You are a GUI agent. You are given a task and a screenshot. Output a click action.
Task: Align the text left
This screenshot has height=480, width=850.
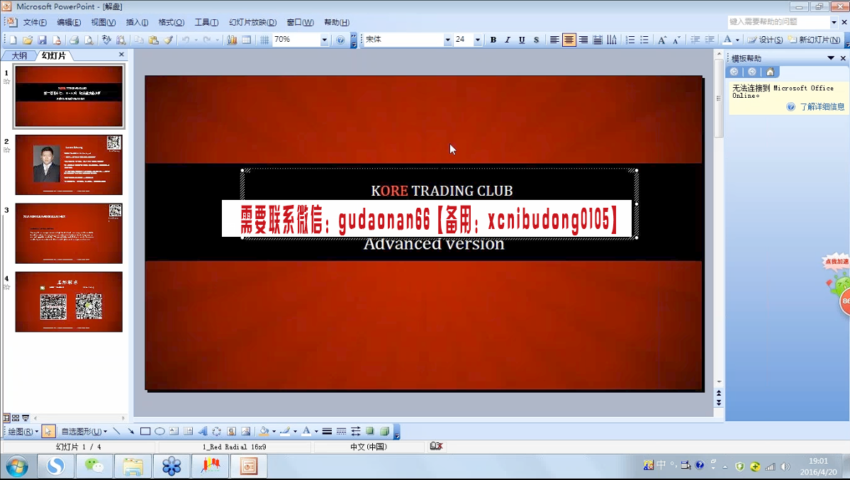(x=554, y=40)
